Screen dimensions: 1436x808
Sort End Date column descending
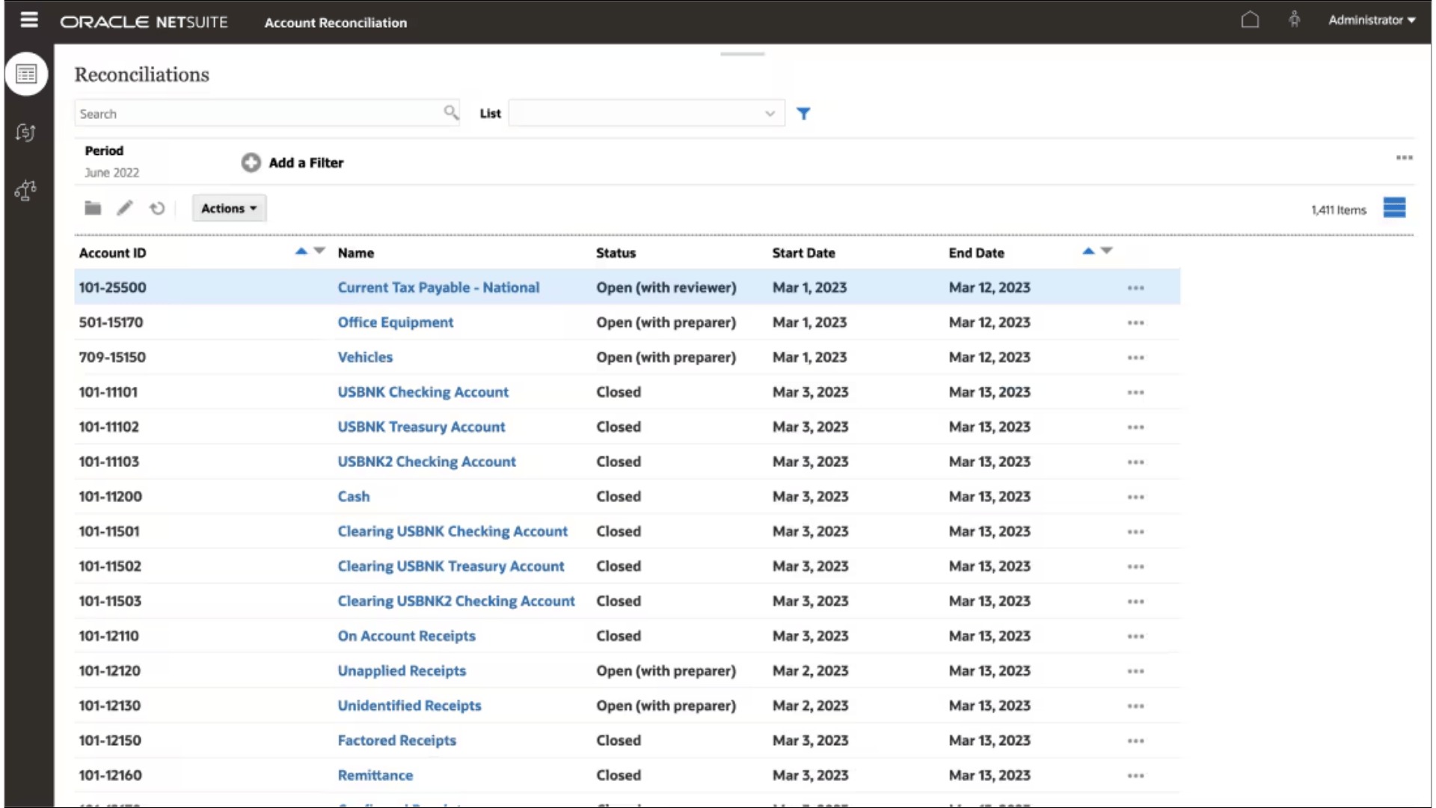(x=1108, y=251)
